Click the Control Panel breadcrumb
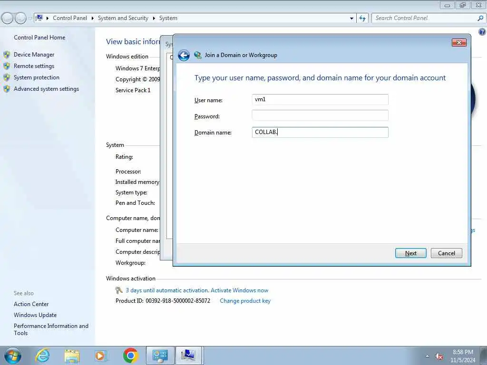The image size is (487, 365). click(x=70, y=18)
